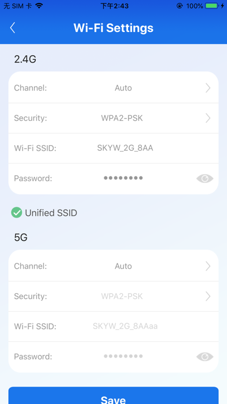The width and height of the screenshot is (227, 404).
Task: Show the 2.4G password with eye icon
Action: (x=204, y=178)
